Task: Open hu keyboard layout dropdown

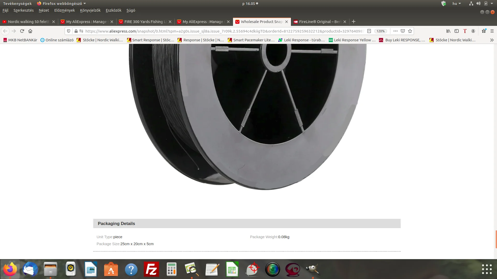Action: (x=457, y=4)
